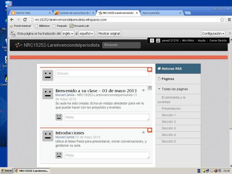Image resolution: width=232 pixels, height=174 pixels.
Task: Open Chrome menu icon
Action: coord(229,20)
